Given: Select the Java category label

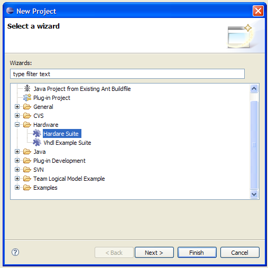Looking at the screenshot, I should pyautogui.click(x=40, y=152).
